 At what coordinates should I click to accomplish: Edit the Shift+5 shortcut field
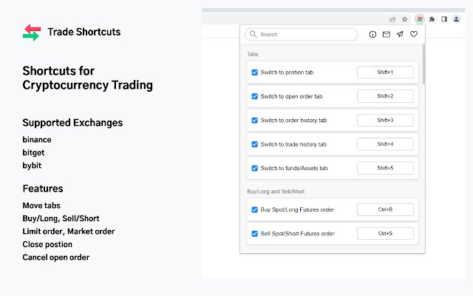pyautogui.click(x=385, y=168)
